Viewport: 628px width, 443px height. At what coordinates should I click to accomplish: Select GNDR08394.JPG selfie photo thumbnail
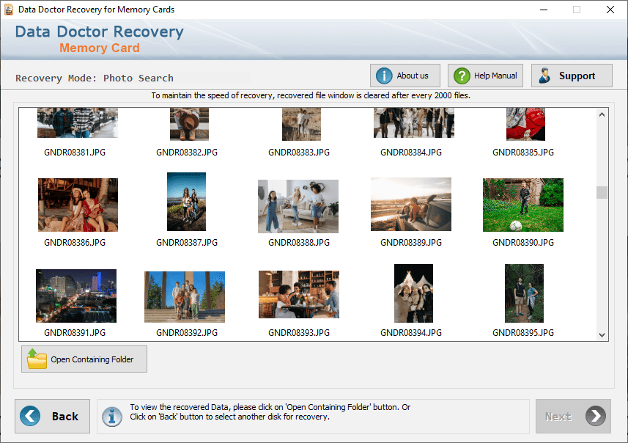[413, 293]
